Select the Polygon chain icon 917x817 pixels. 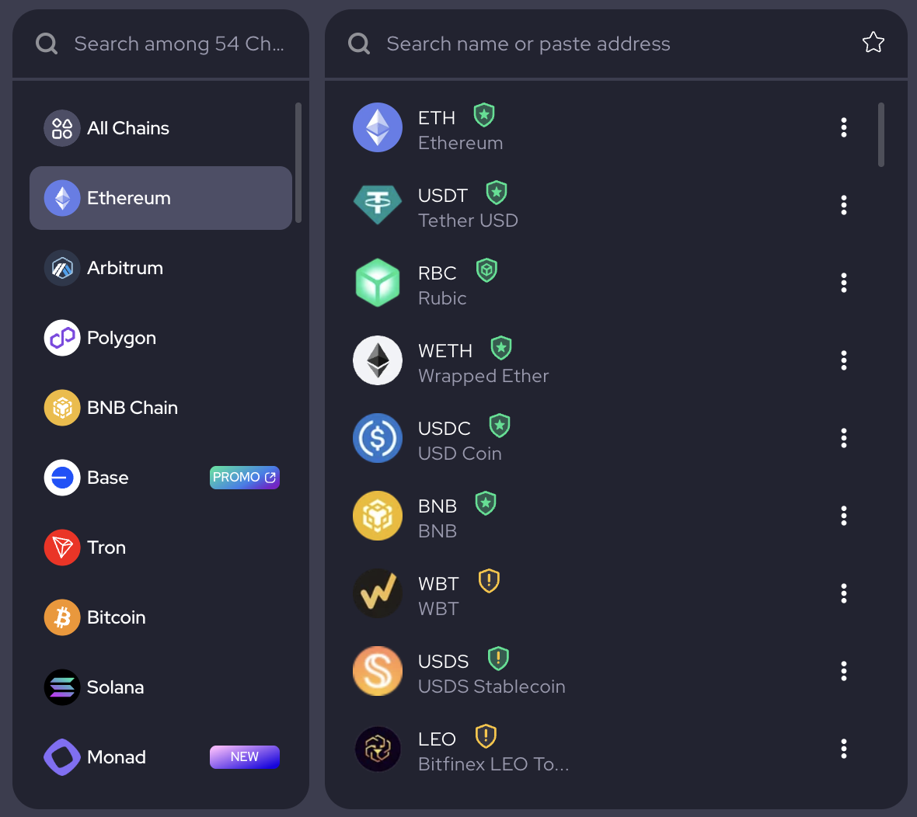[62, 338]
